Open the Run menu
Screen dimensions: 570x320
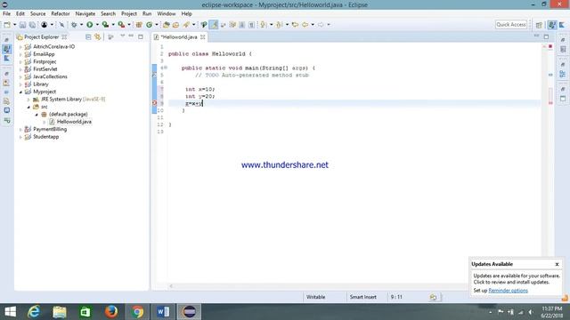click(x=147, y=14)
